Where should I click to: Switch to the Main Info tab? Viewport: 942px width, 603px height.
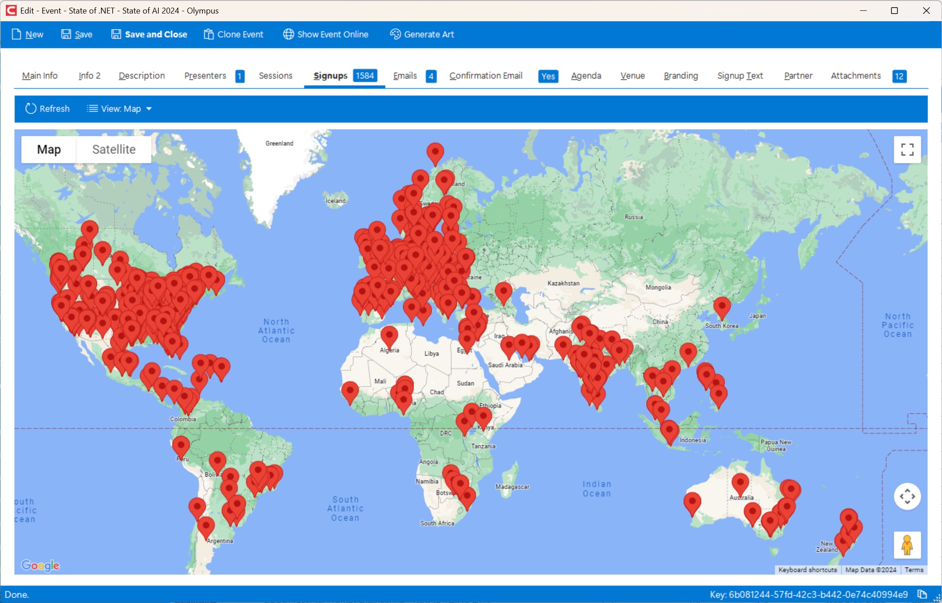click(40, 76)
